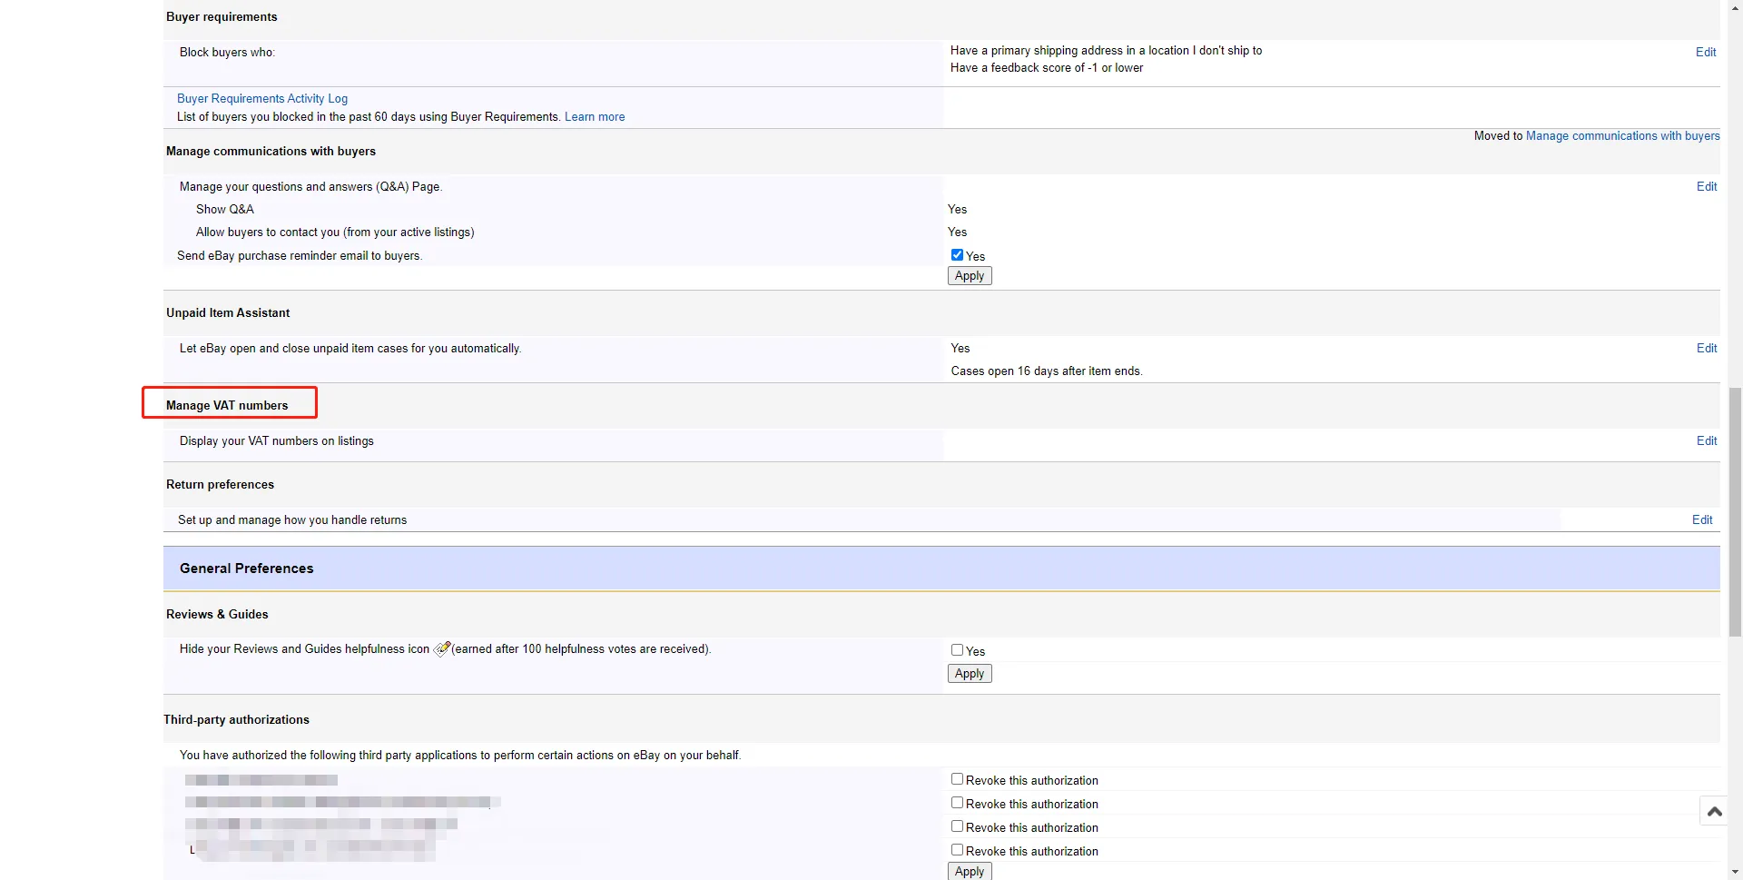Follow the Manage communications with buyers link

(x=1622, y=135)
